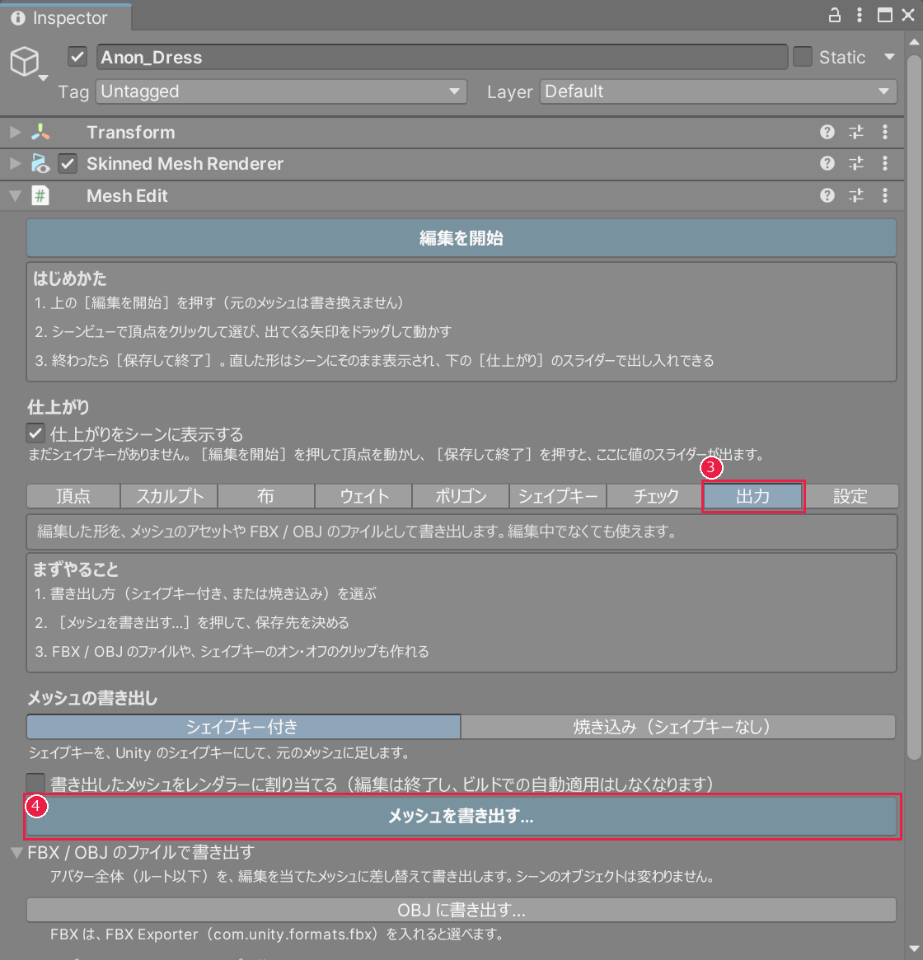923x960 pixels.
Task: Click the まずやること heading text
Action: coord(75,569)
